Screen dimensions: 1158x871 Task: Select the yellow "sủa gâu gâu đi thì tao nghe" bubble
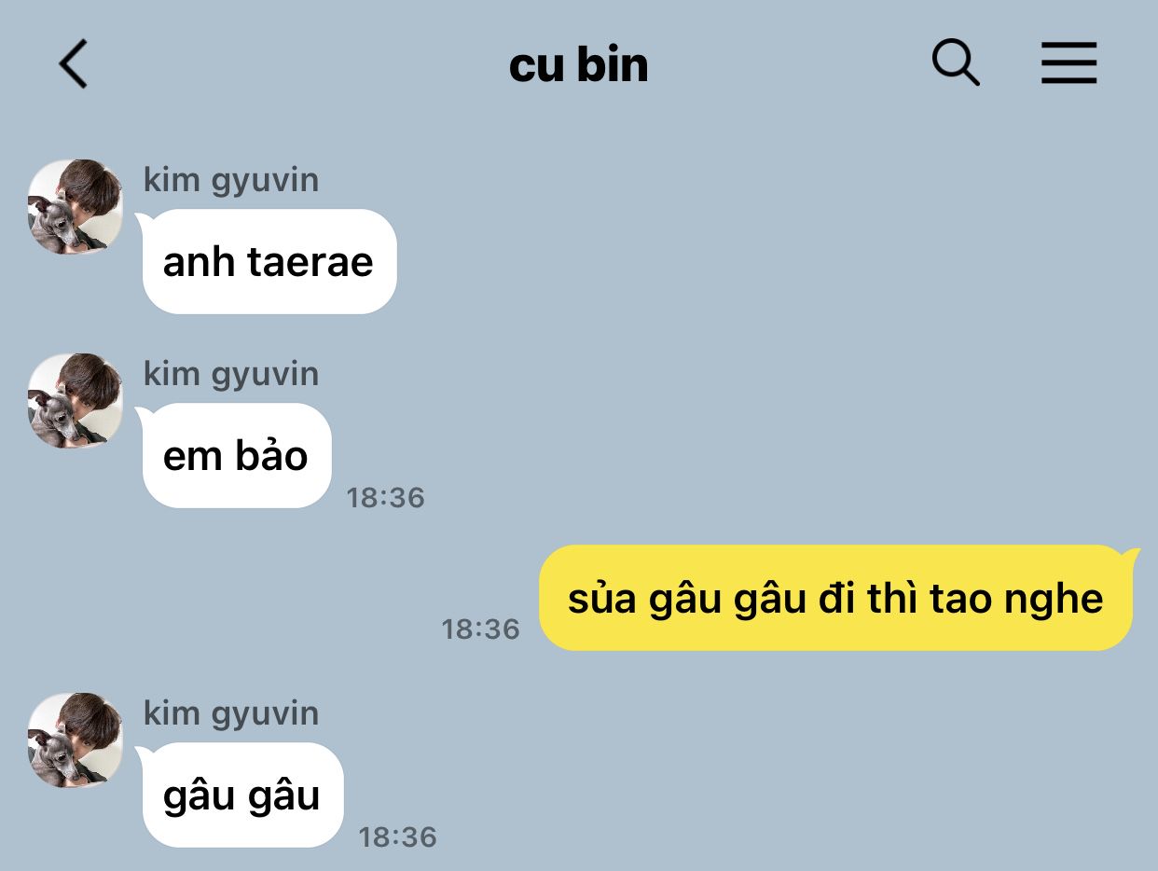836,598
